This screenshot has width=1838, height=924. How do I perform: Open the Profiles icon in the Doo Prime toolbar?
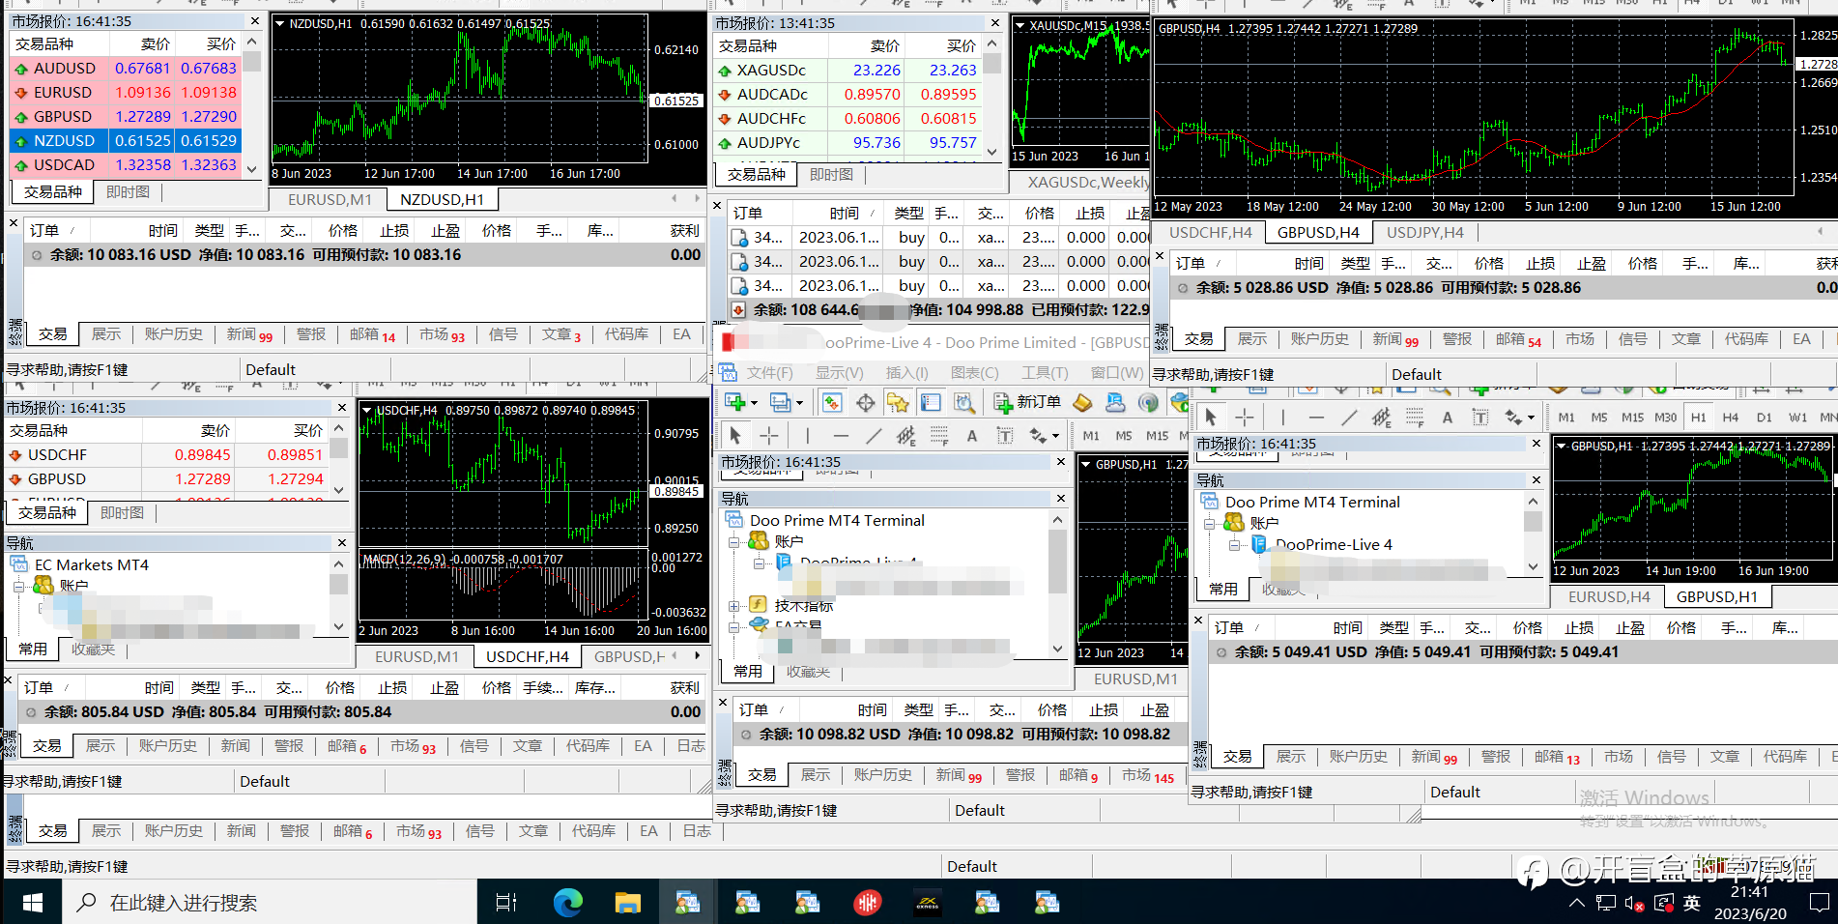click(780, 402)
